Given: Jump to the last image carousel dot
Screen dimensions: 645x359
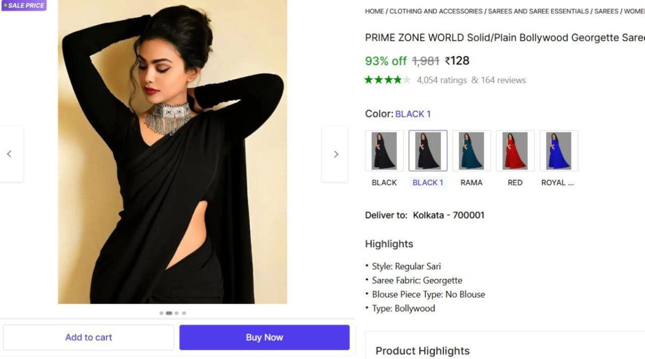Looking at the screenshot, I should [184, 313].
